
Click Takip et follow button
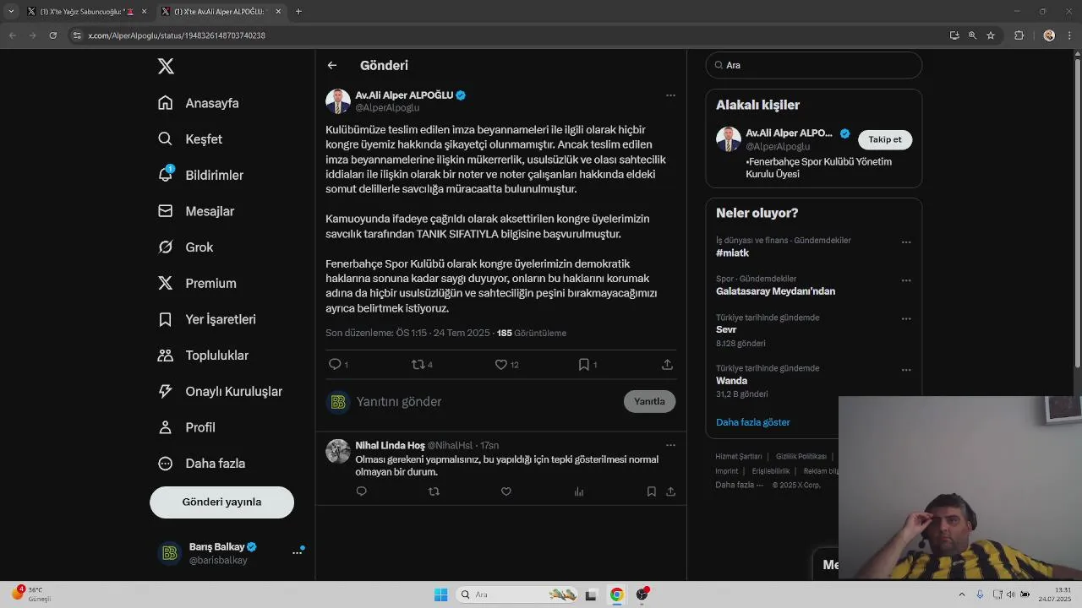[885, 139]
